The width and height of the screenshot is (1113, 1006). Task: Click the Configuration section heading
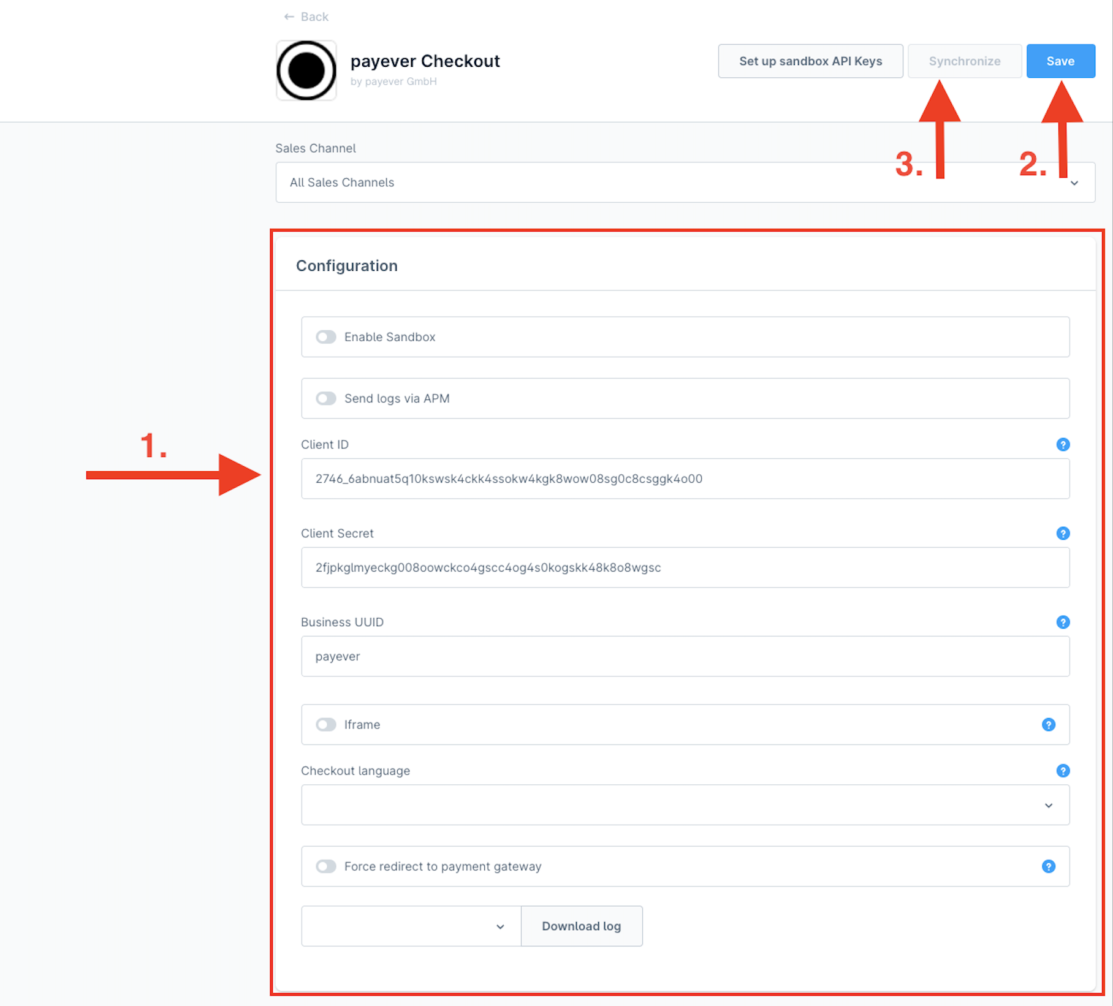point(347,266)
